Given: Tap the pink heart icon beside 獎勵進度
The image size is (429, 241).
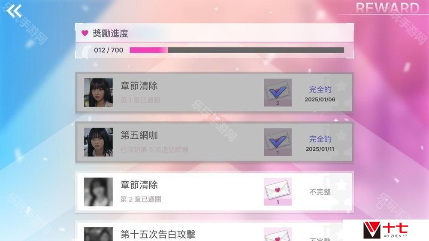Looking at the screenshot, I should point(85,33).
